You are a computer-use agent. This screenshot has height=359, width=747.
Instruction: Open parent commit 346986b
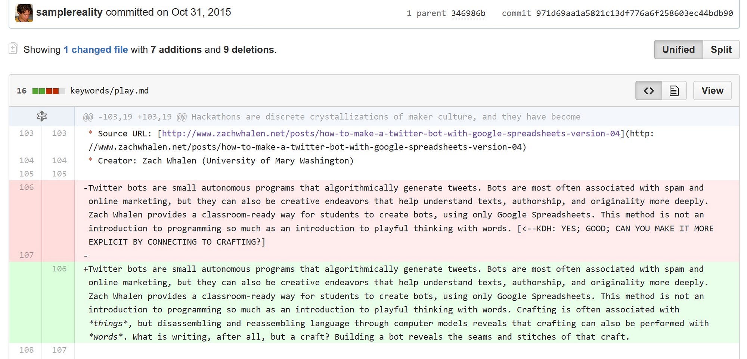tap(468, 13)
